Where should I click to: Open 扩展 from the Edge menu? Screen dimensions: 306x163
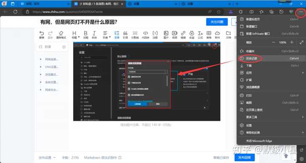pos(271,80)
